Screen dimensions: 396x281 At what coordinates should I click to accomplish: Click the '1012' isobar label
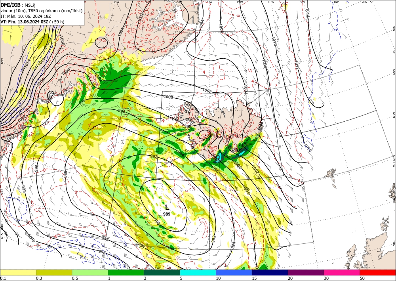(297, 65)
